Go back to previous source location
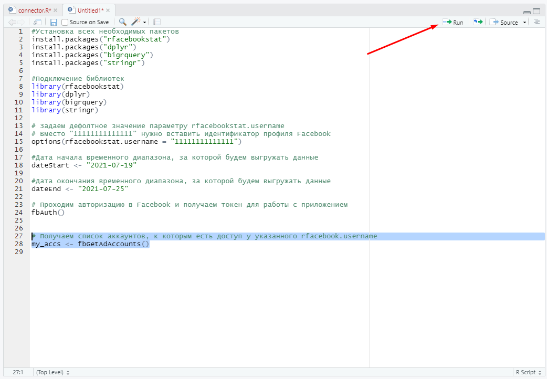Viewport: 547px width, 379px height. click(x=12, y=22)
